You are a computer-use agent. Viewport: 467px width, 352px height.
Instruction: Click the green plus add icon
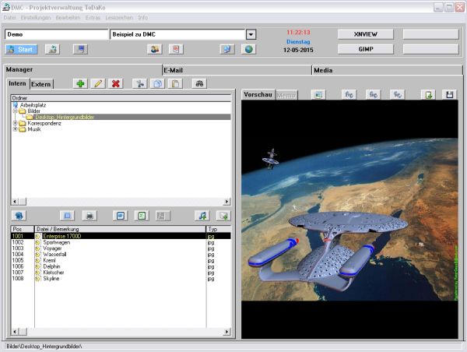[x=80, y=83]
